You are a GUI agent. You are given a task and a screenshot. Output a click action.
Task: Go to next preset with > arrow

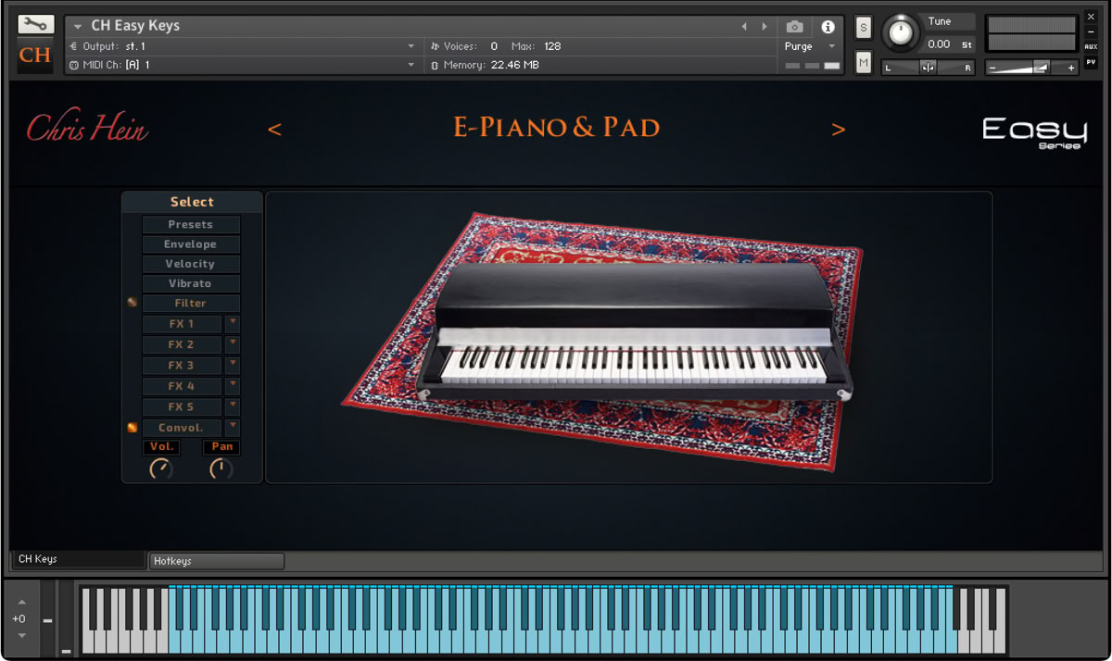(839, 130)
